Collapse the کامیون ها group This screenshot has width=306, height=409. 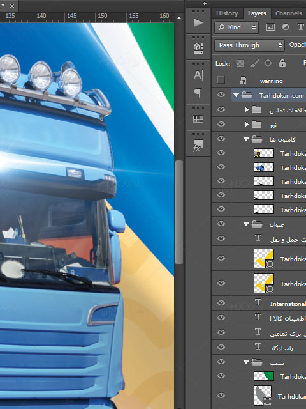point(246,139)
